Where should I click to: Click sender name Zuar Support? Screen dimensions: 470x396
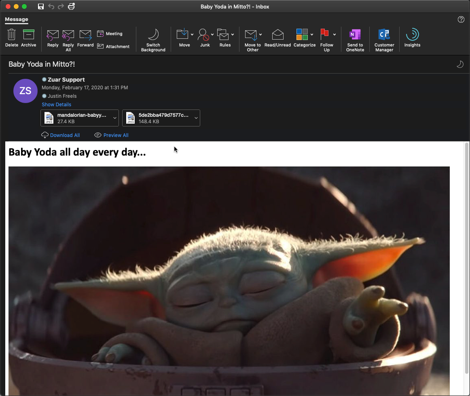66,80
